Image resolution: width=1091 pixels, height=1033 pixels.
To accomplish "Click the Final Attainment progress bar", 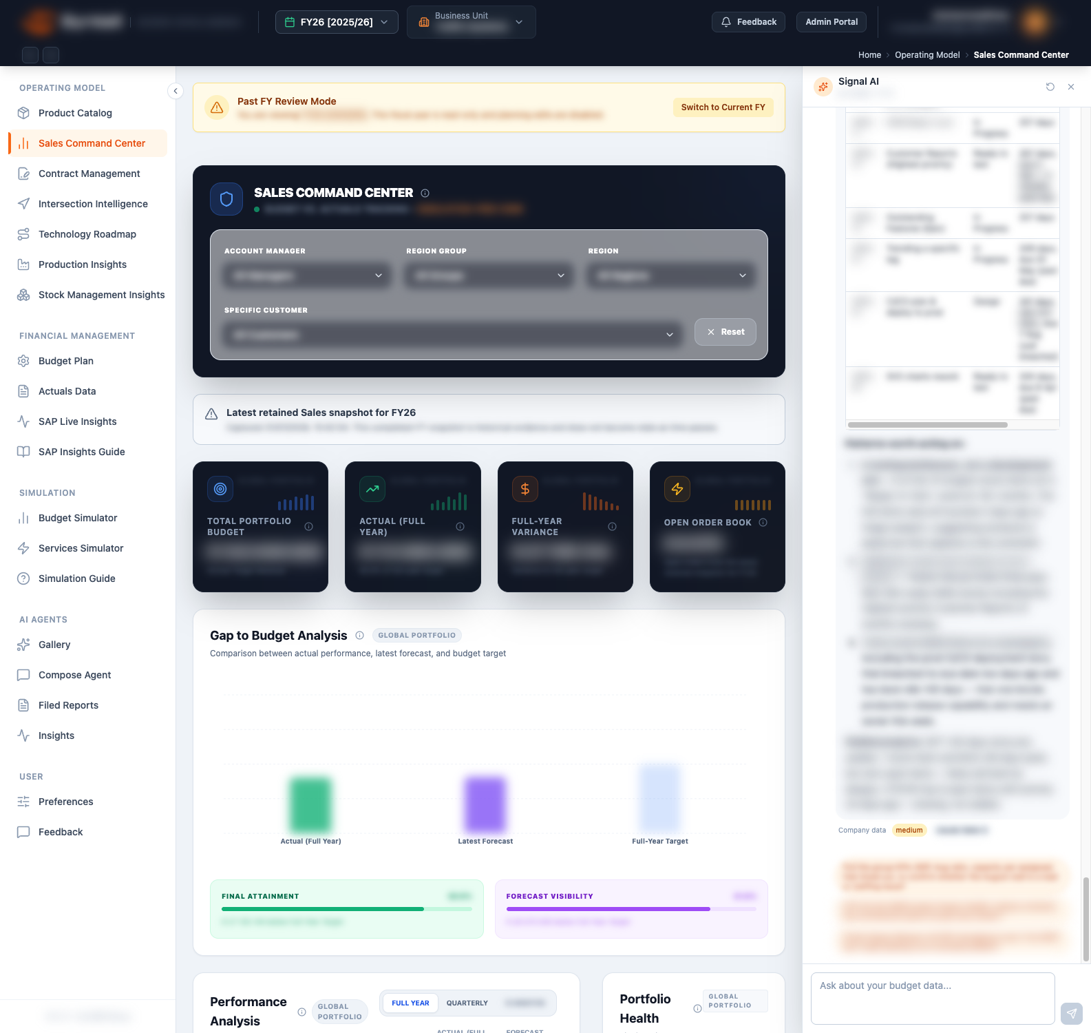I will [347, 909].
